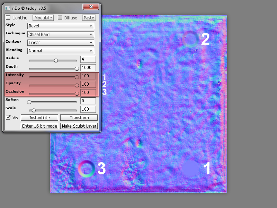Image resolution: width=277 pixels, height=208 pixels.
Task: Click the Paste button
Action: coord(89,18)
